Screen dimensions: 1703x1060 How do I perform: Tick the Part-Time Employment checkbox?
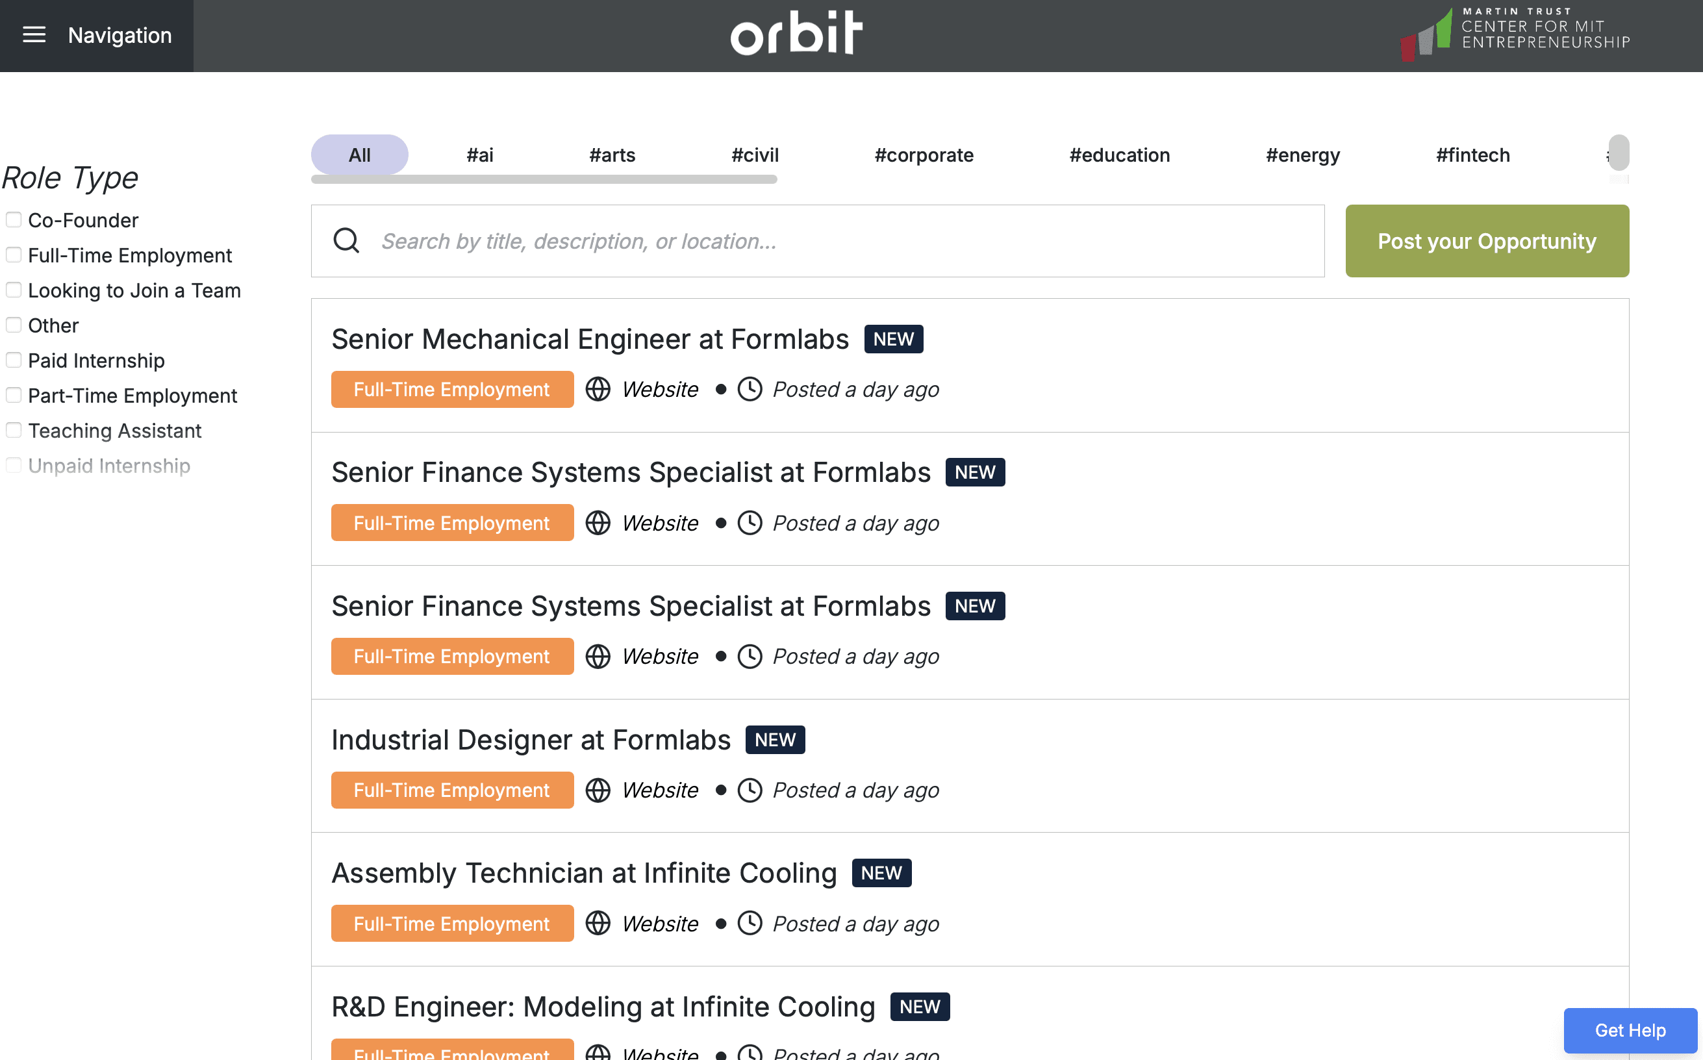[14, 396]
